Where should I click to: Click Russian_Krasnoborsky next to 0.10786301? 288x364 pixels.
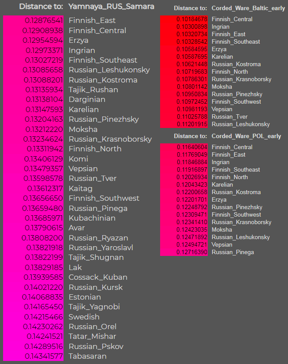(241, 79)
